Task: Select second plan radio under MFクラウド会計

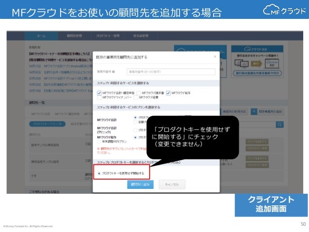Action: click(135, 122)
